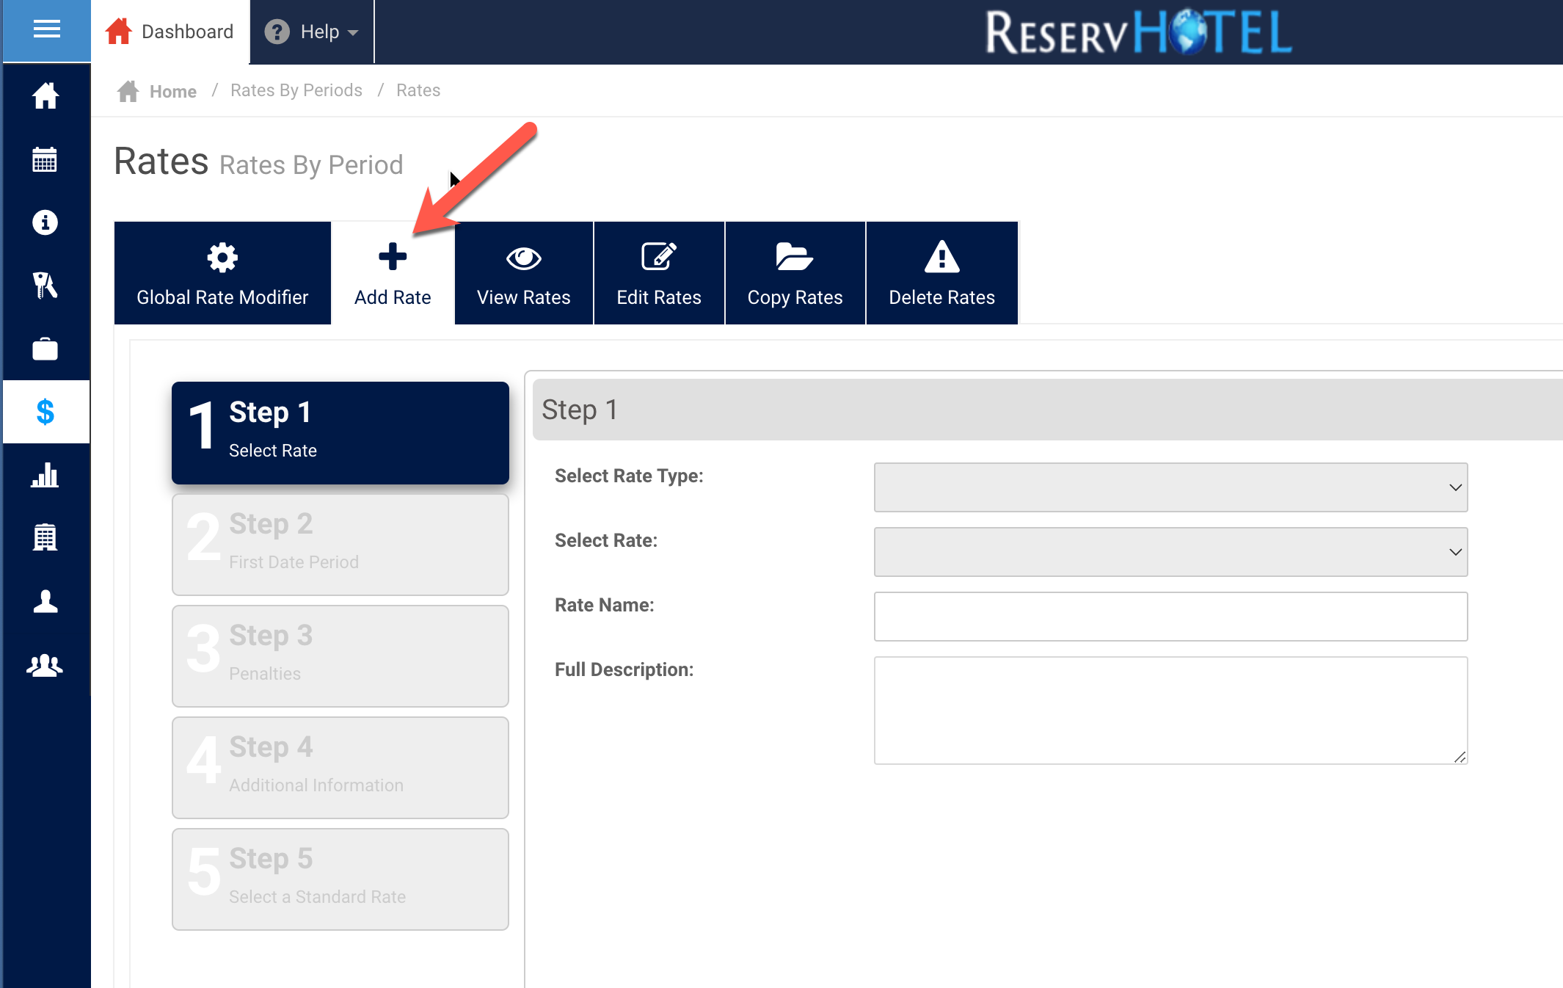Click the group users sidebar icon
Screen dimensions: 1563x988
[x=45, y=665]
